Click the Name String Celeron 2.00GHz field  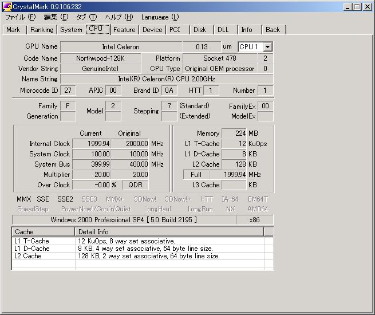point(167,79)
